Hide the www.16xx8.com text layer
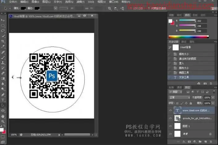The image size is (218, 145). 170,110
